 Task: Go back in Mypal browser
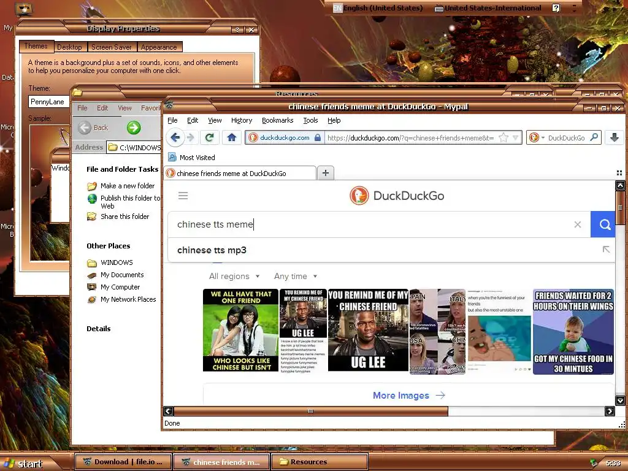point(175,138)
